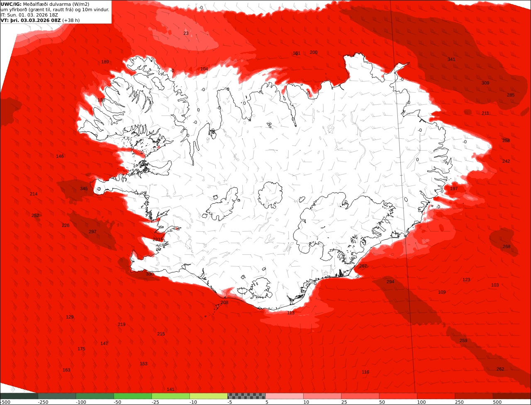Click the value 104 off the north coast
Screen dimensions: 531x405
204,69
